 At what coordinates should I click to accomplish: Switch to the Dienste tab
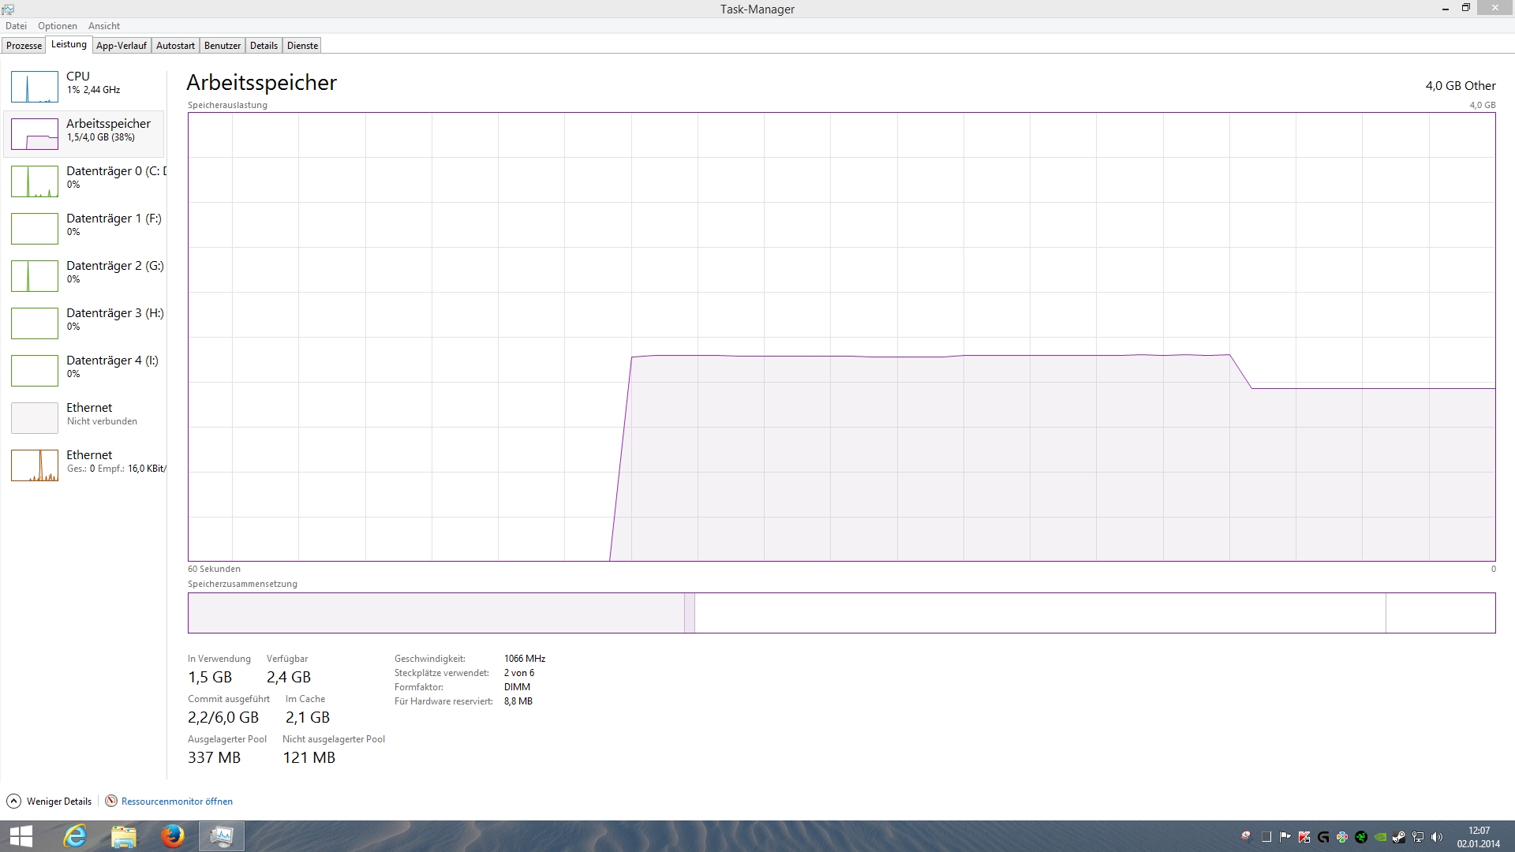click(303, 46)
